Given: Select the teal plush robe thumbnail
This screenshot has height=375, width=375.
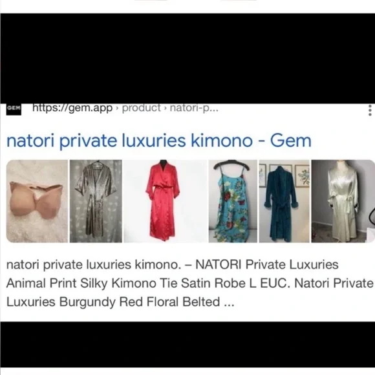Looking at the screenshot, I should pyautogui.click(x=284, y=201).
